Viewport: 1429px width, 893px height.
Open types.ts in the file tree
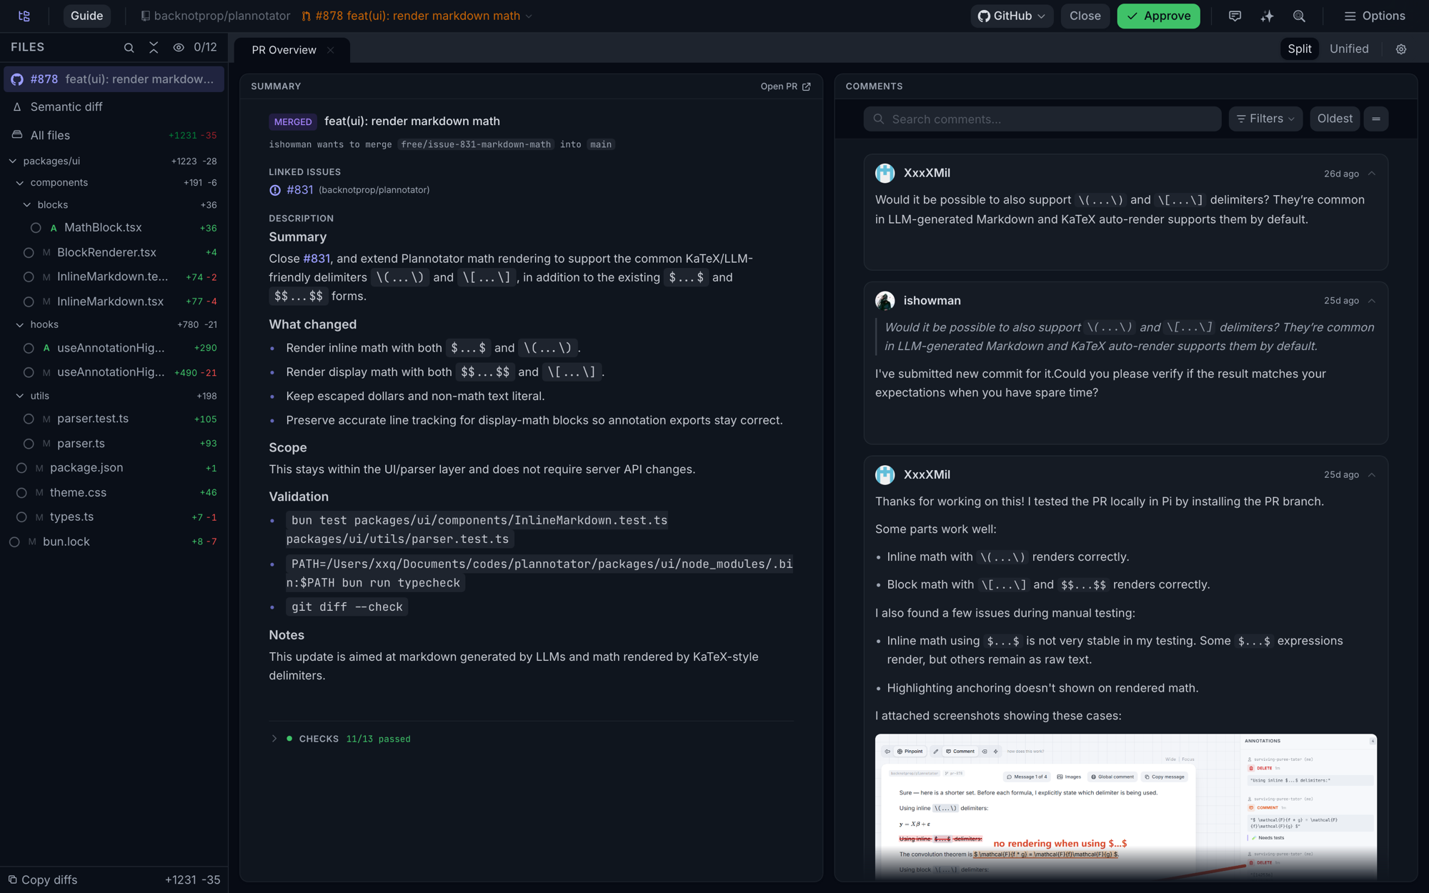[x=114, y=517]
